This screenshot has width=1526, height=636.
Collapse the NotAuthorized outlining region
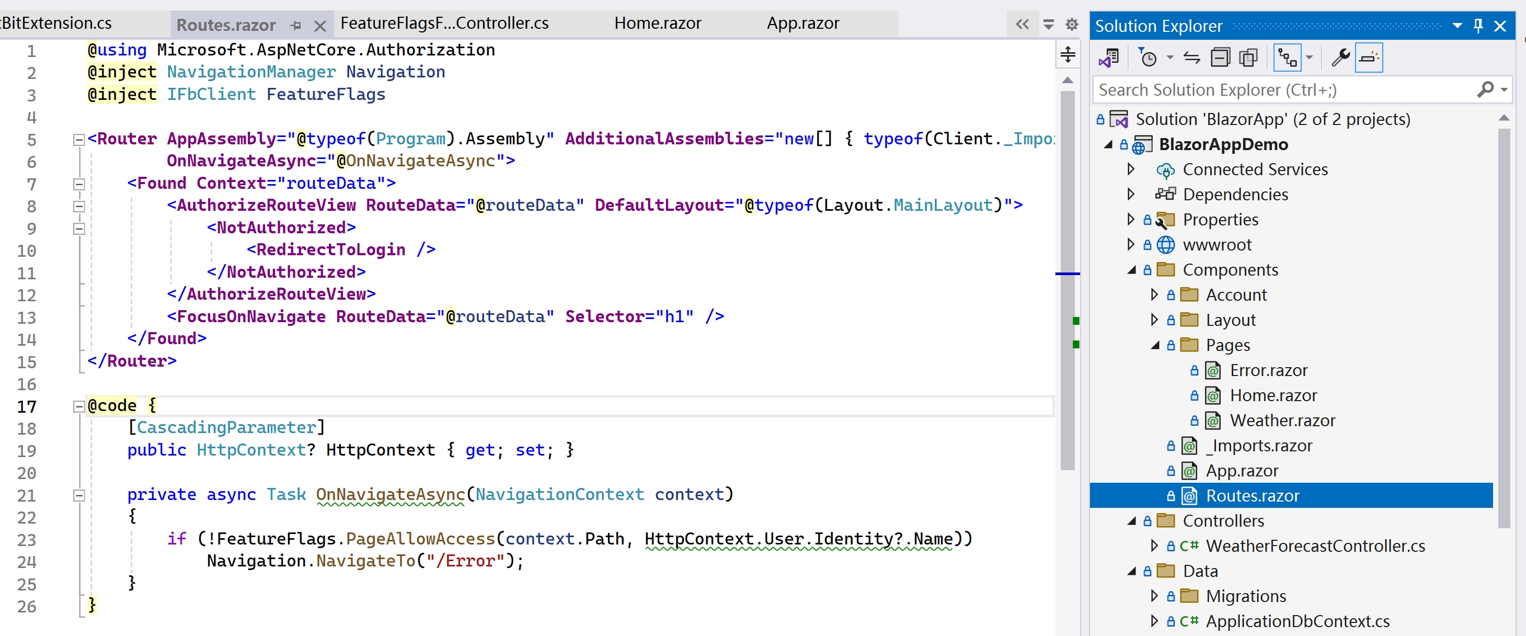pyautogui.click(x=79, y=229)
